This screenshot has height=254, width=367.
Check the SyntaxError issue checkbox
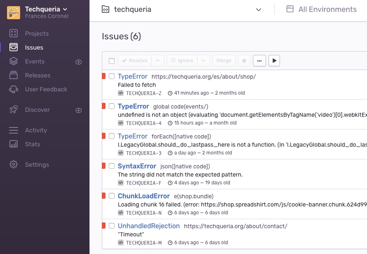click(112, 166)
